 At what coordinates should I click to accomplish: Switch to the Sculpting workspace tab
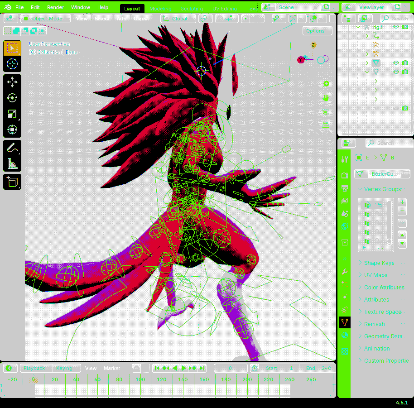coord(192,9)
